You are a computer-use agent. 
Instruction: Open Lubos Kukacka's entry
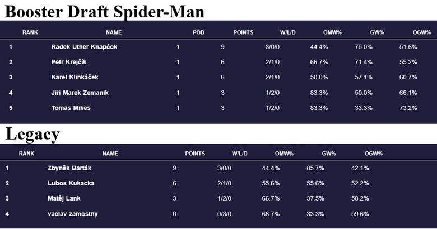pos(71,183)
